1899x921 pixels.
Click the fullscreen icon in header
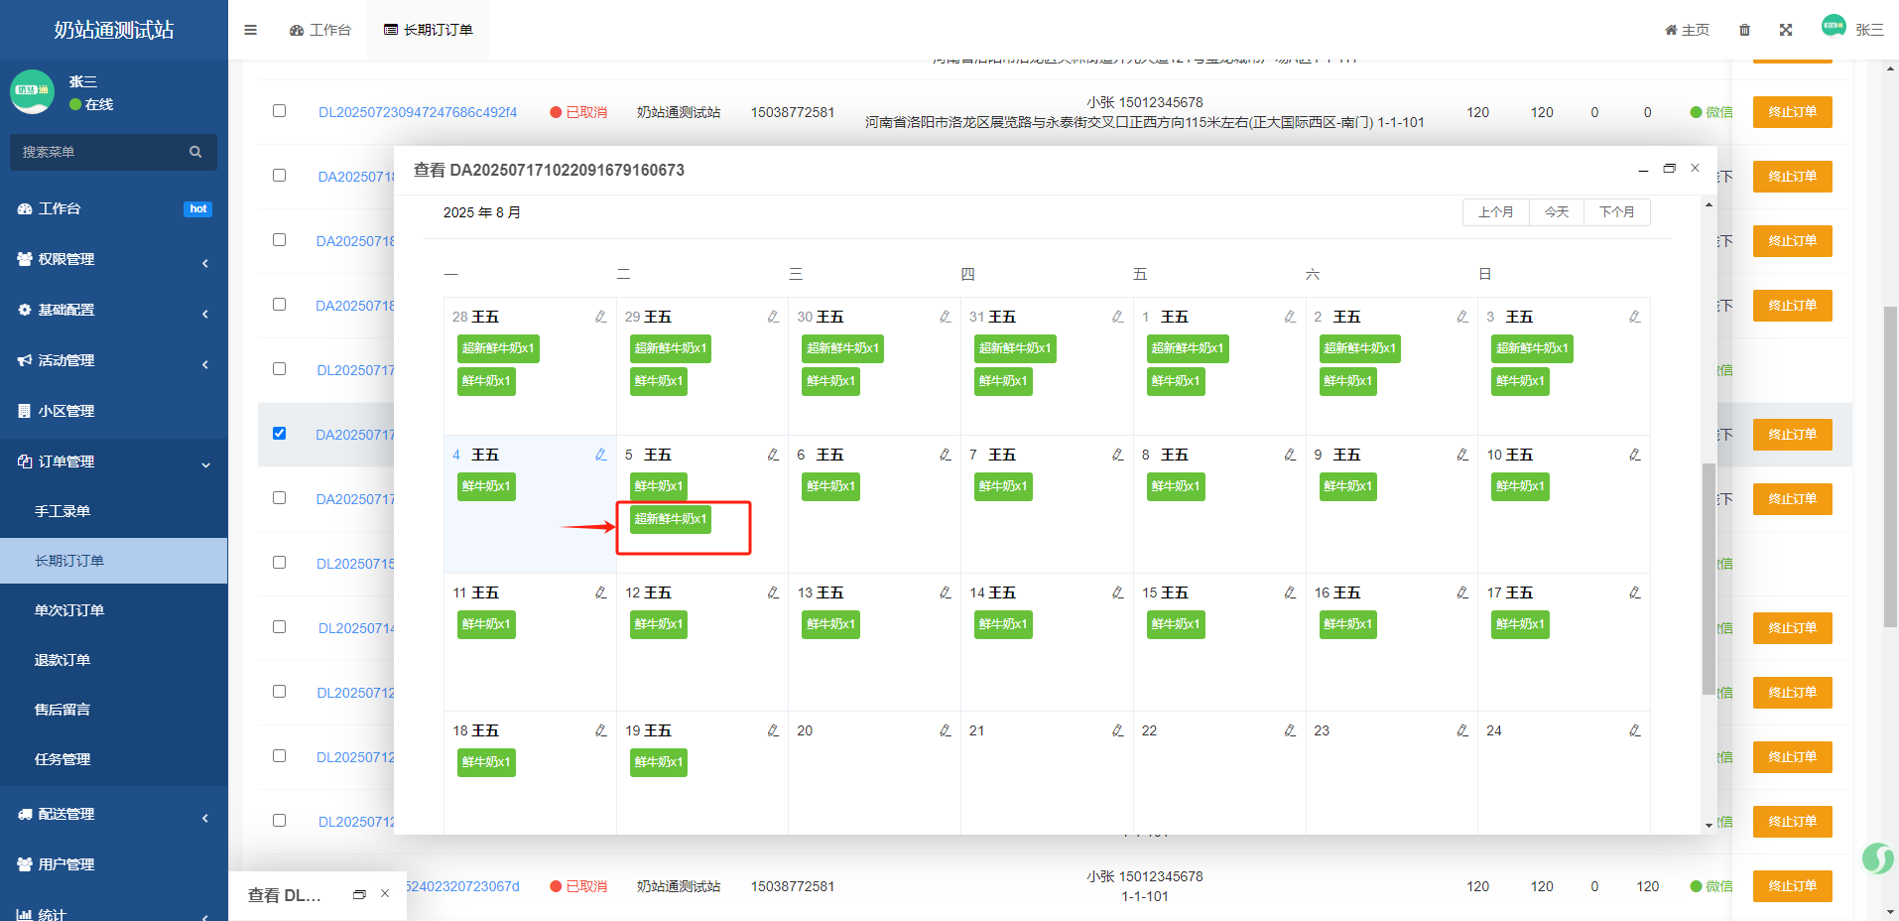point(1785,30)
